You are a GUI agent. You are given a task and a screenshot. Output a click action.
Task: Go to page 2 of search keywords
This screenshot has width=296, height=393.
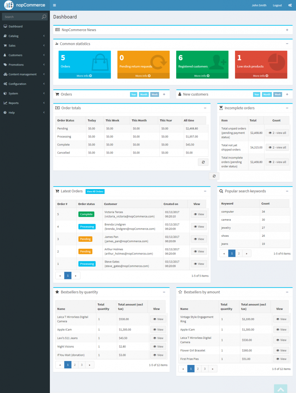[x=239, y=253]
